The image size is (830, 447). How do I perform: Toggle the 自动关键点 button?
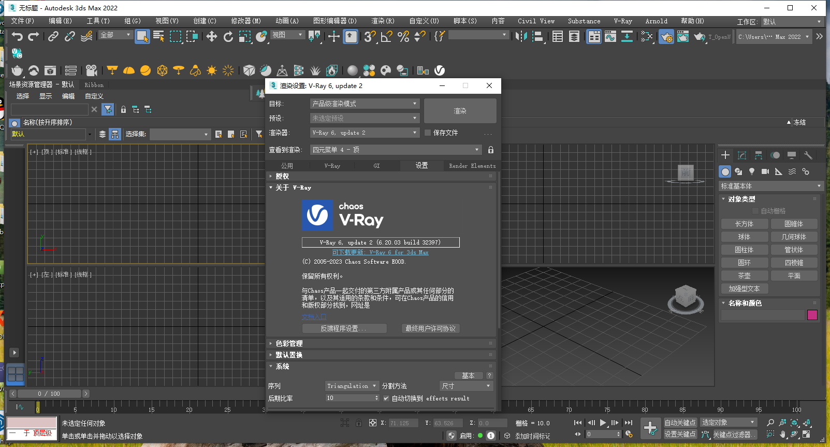coord(680,423)
